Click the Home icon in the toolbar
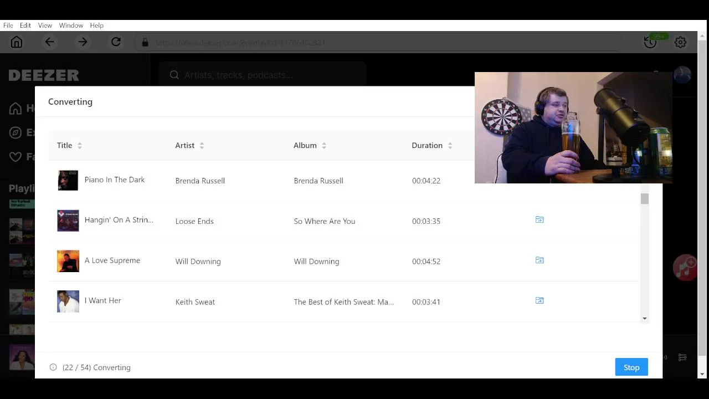Image resolution: width=709 pixels, height=399 pixels. pyautogui.click(x=17, y=42)
